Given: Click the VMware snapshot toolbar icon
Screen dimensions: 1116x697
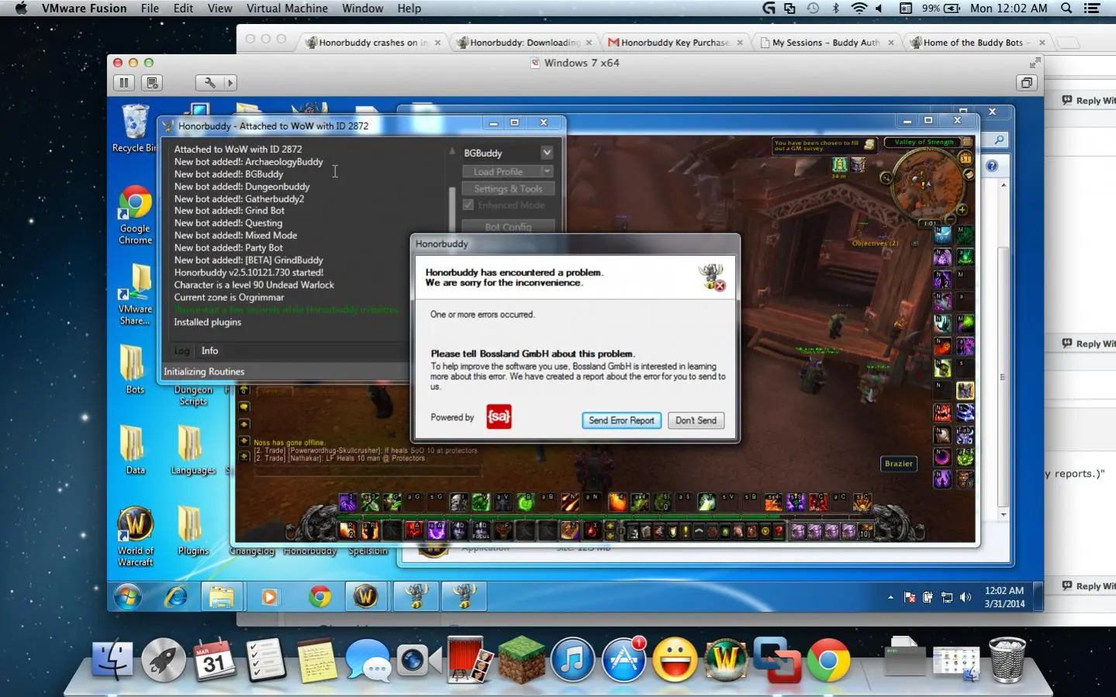Looking at the screenshot, I should (152, 82).
